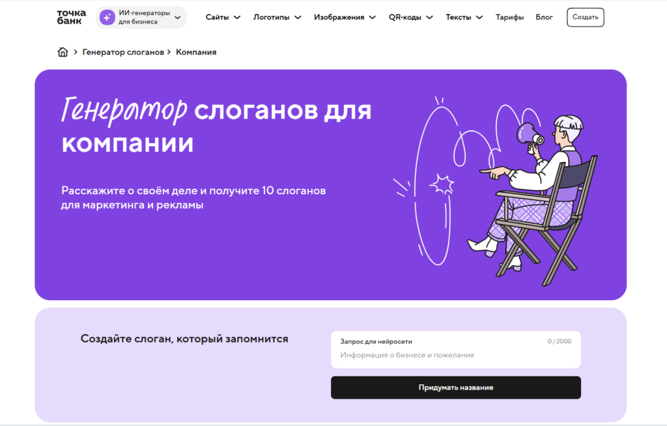This screenshot has width=667, height=426.
Task: Go to home via house icon
Action: pyautogui.click(x=63, y=52)
